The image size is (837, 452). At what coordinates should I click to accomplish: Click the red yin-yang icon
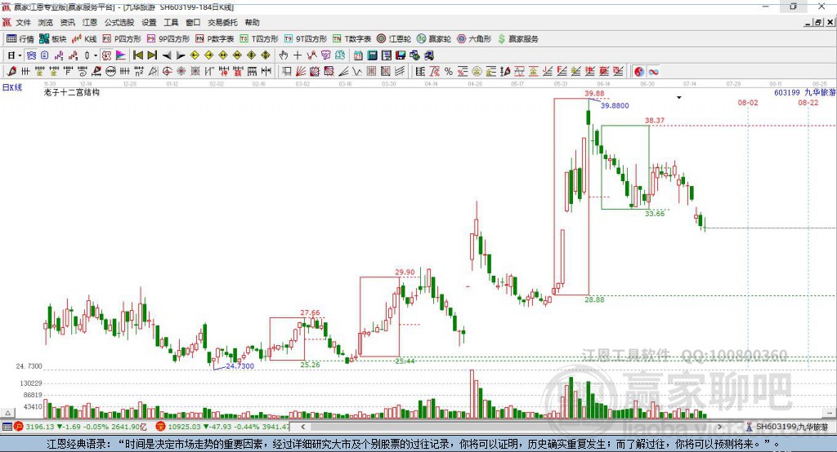(x=639, y=72)
